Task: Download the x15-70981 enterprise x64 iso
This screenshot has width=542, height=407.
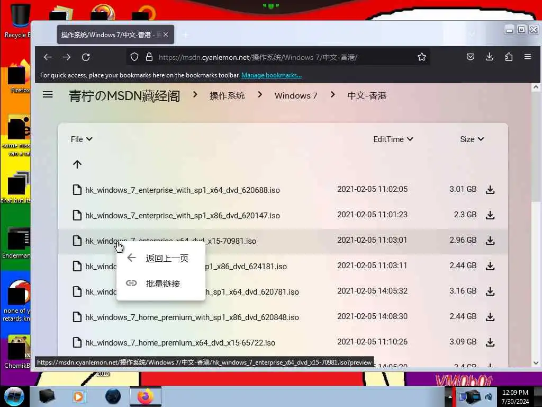Action: coord(490,241)
